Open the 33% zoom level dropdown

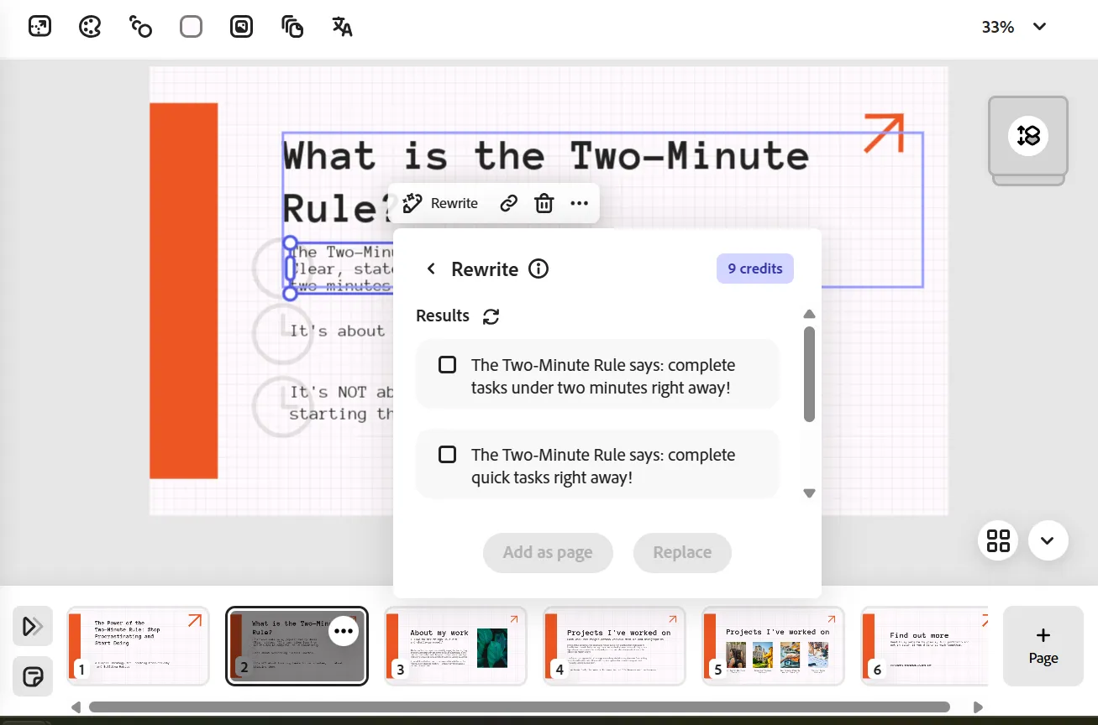point(1014,26)
